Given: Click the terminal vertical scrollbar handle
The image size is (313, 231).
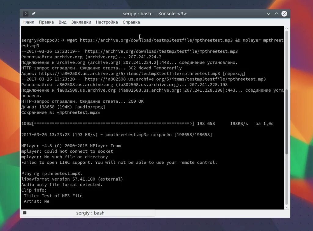Looking at the screenshot, I should (287, 122).
